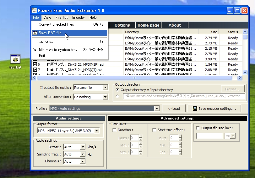Click the Directory column header

tap(161, 32)
